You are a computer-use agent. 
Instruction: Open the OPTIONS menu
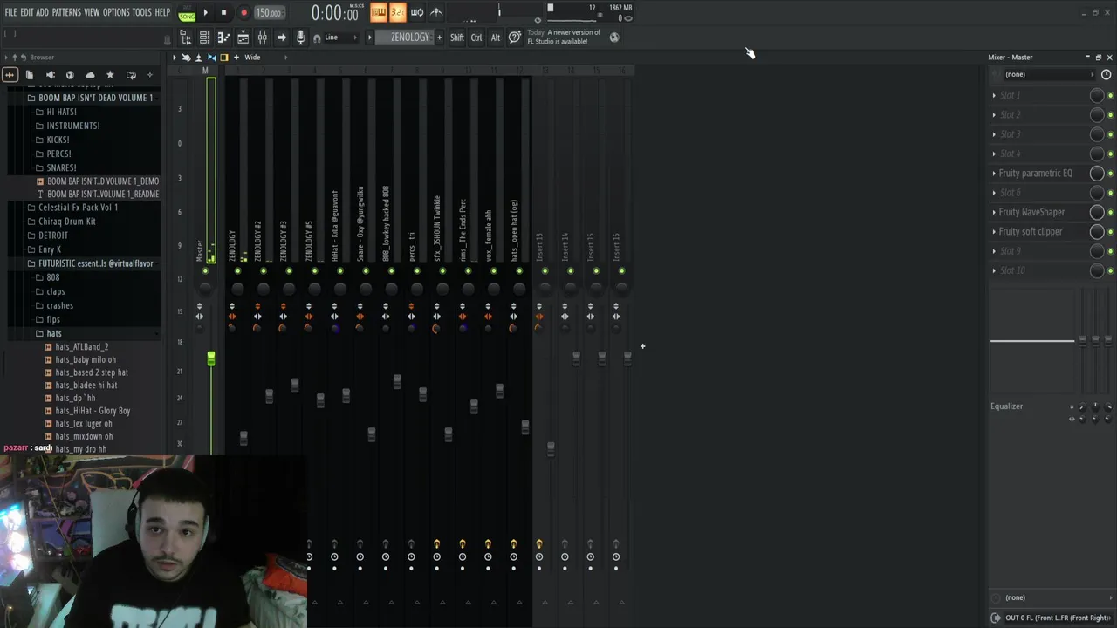point(116,12)
